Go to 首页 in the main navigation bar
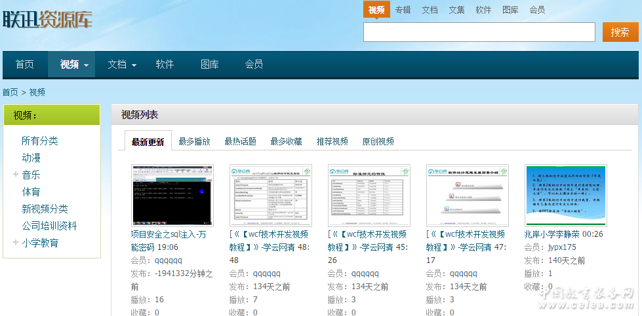Image resolution: width=642 pixels, height=316 pixels. (25, 64)
